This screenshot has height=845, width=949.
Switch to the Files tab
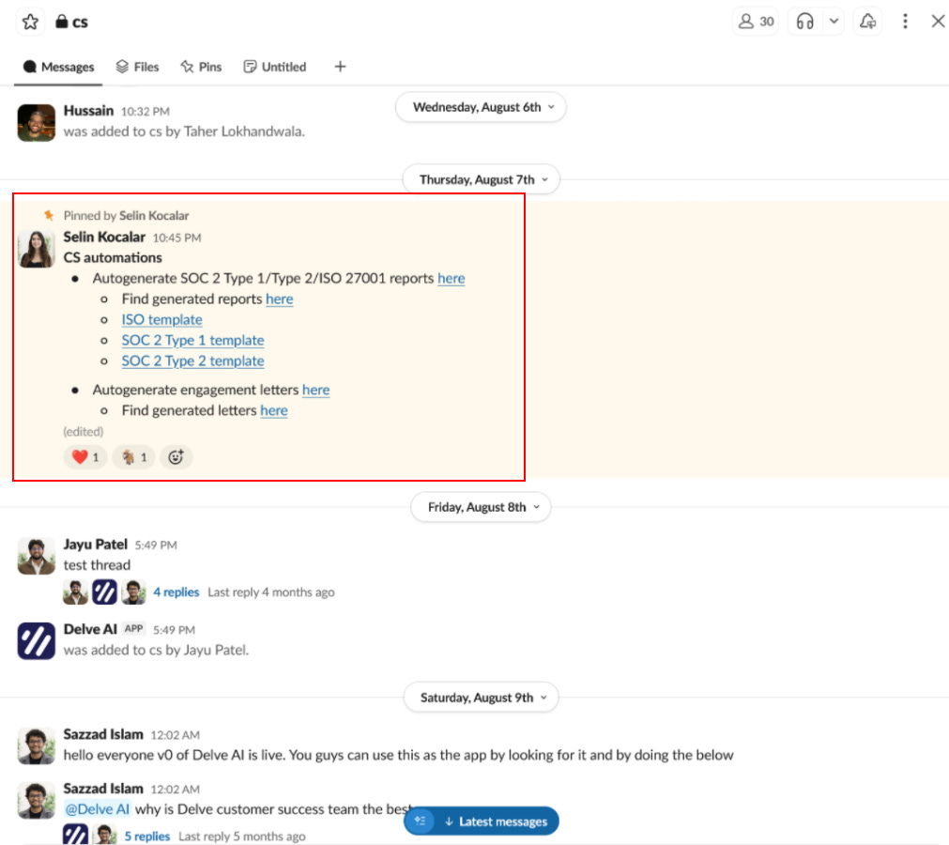(137, 67)
